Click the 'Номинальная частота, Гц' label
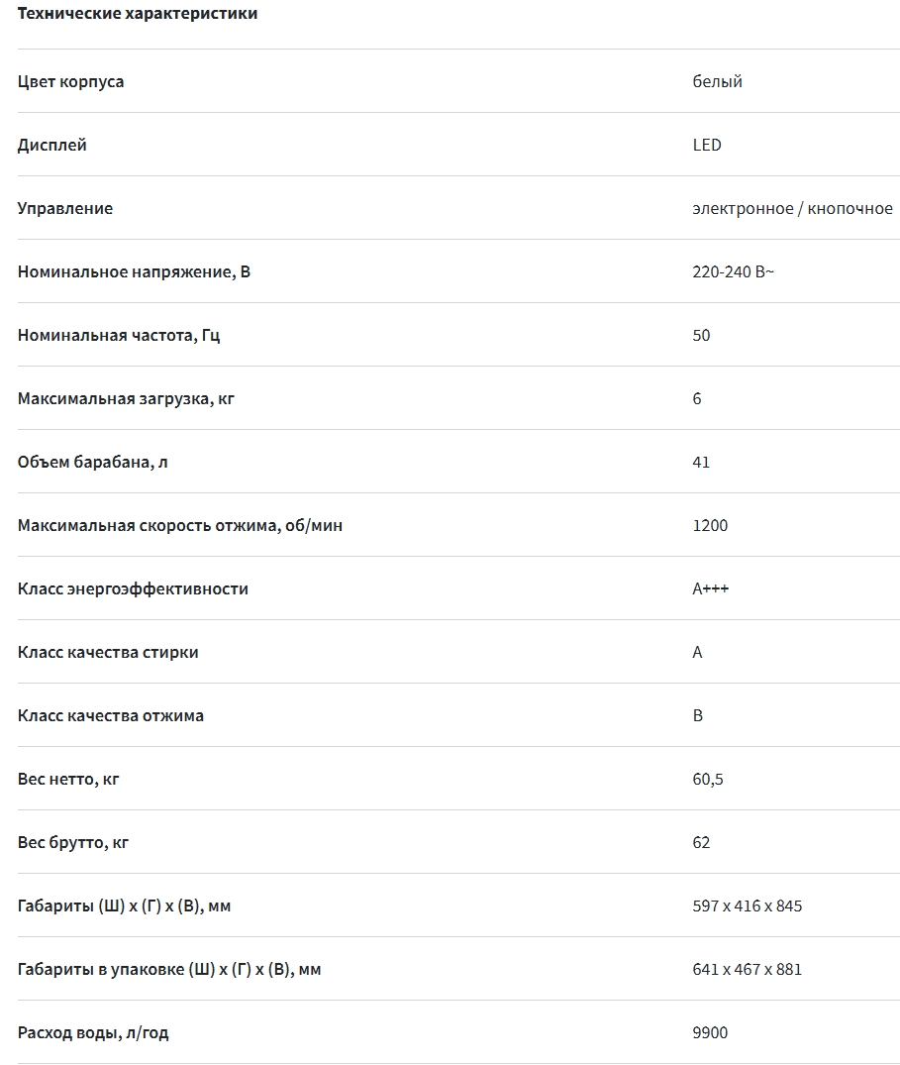Screen dimensions: 900x1065 (119, 335)
